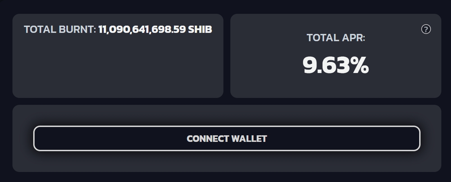451x182 pixels.
Task: Click the panel surrounding the Connect Wallet button
Action: click(x=227, y=162)
